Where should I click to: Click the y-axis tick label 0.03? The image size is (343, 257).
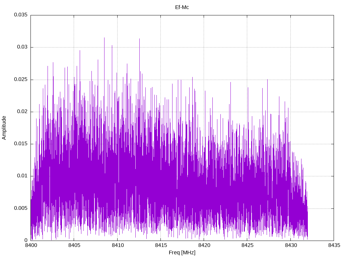click(x=22, y=47)
